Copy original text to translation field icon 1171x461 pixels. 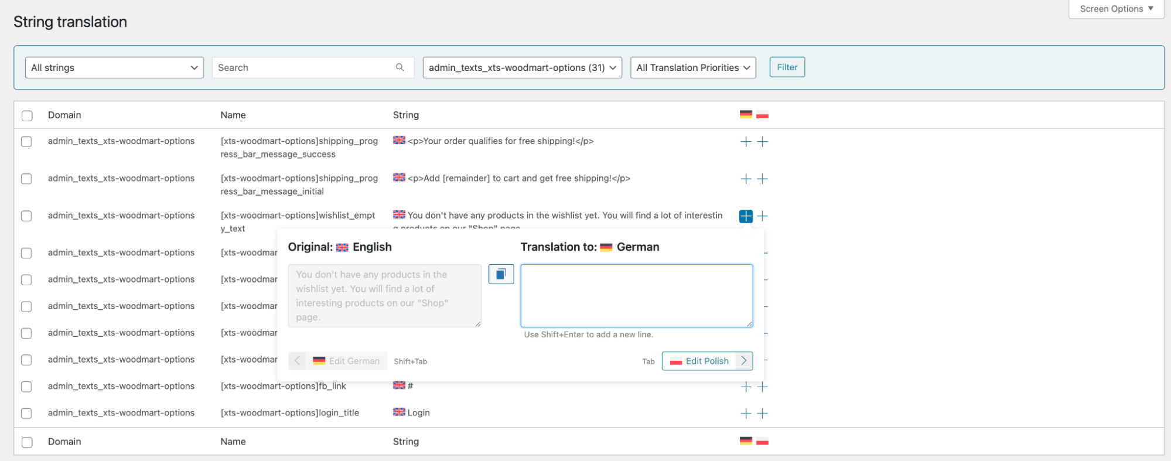[x=501, y=274]
